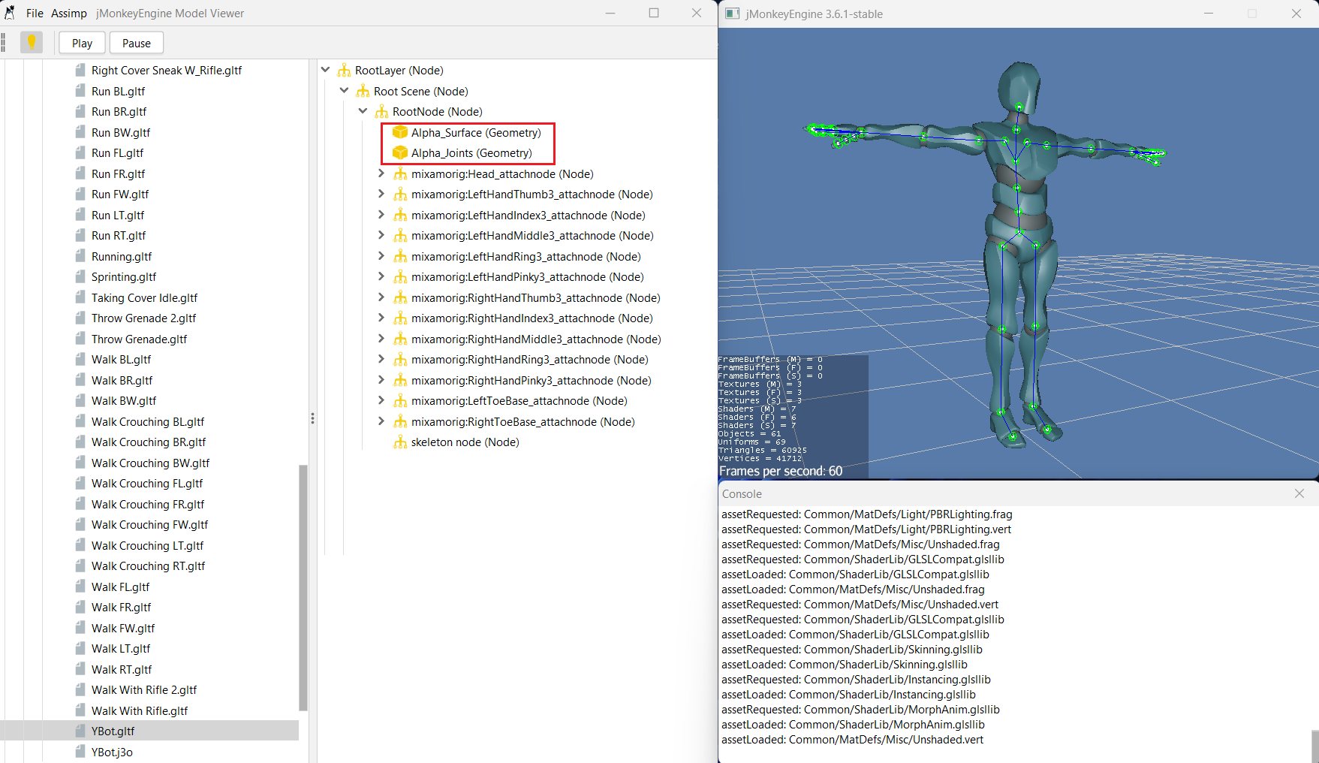Image resolution: width=1319 pixels, height=763 pixels.
Task: Click the file icon beside Running.gltf
Action: (x=80, y=256)
